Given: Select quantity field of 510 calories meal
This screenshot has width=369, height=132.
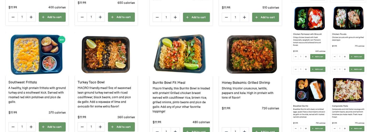Looking at the screenshot, I should pos(235,17).
